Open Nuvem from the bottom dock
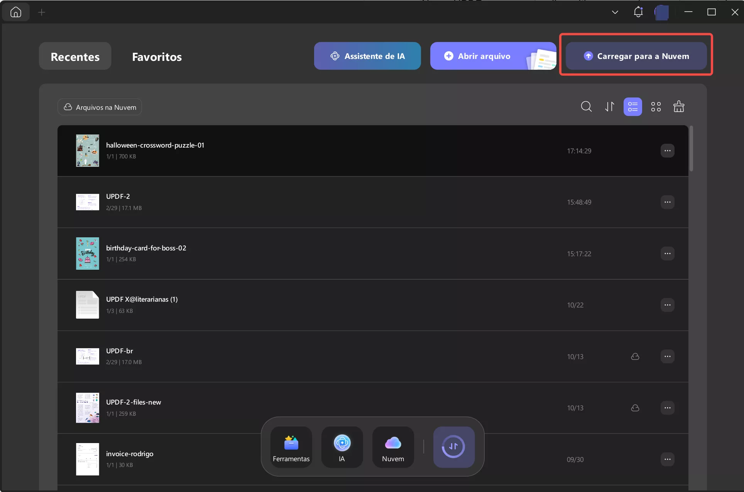744x492 pixels. coord(393,447)
